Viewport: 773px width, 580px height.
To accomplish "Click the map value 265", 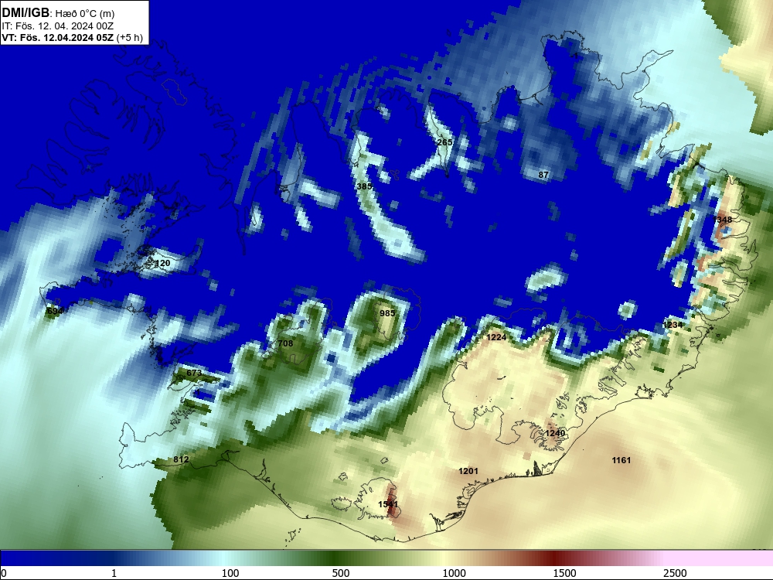I will pos(444,142).
